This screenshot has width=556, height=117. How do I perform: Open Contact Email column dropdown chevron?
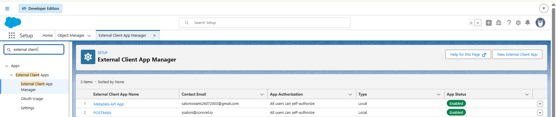pos(262,94)
